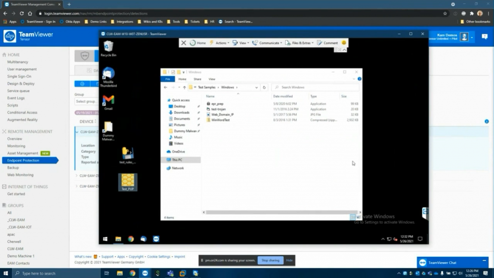The height and width of the screenshot is (278, 494).
Task: Open the Actions dropdown in session toolbar
Action: (220, 43)
